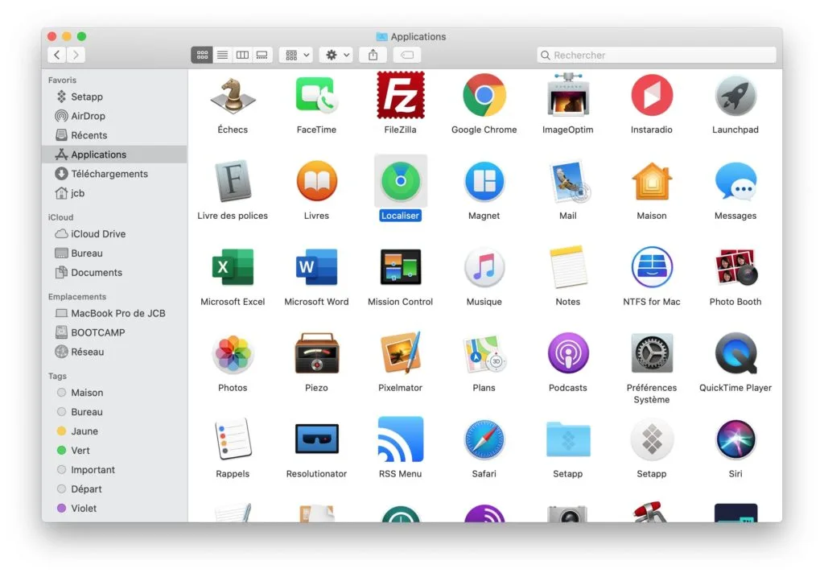
Task: Select NTFS for Mac icon
Action: coord(652,267)
